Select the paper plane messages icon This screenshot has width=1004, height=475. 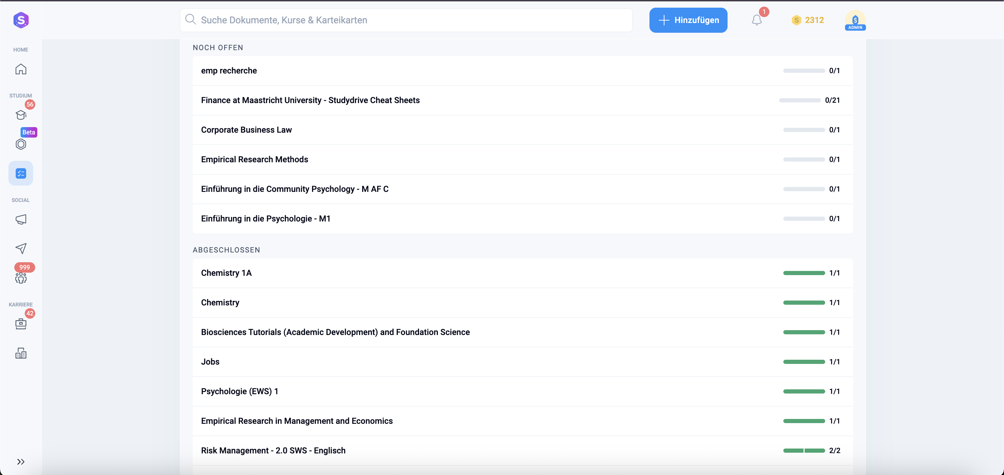click(21, 248)
